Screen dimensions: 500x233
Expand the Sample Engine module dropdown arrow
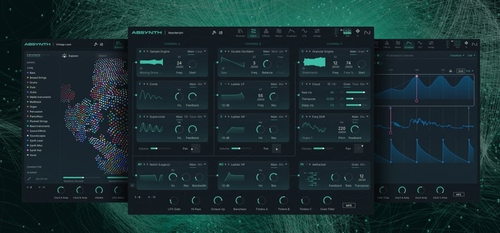pos(205,51)
